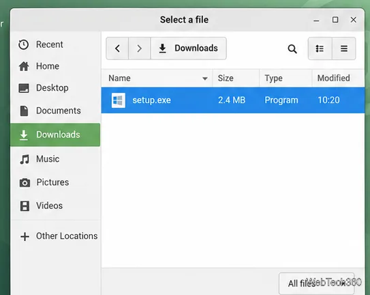Open the file search magnifier
370x295 pixels.
[x=292, y=49]
